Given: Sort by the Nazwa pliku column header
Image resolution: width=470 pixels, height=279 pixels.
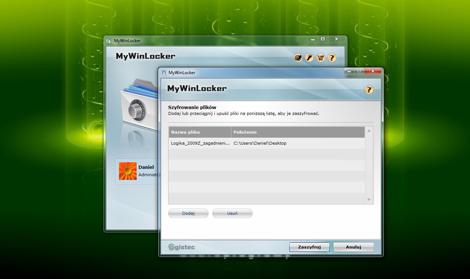Looking at the screenshot, I should (x=200, y=132).
